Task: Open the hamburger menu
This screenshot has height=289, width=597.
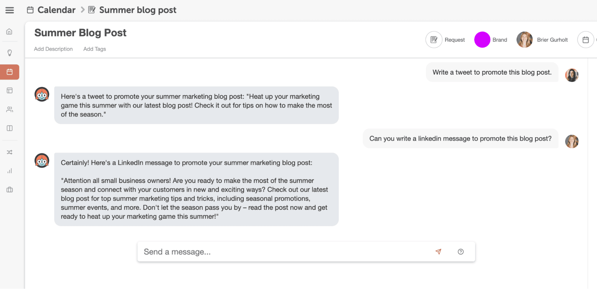Action: point(10,10)
